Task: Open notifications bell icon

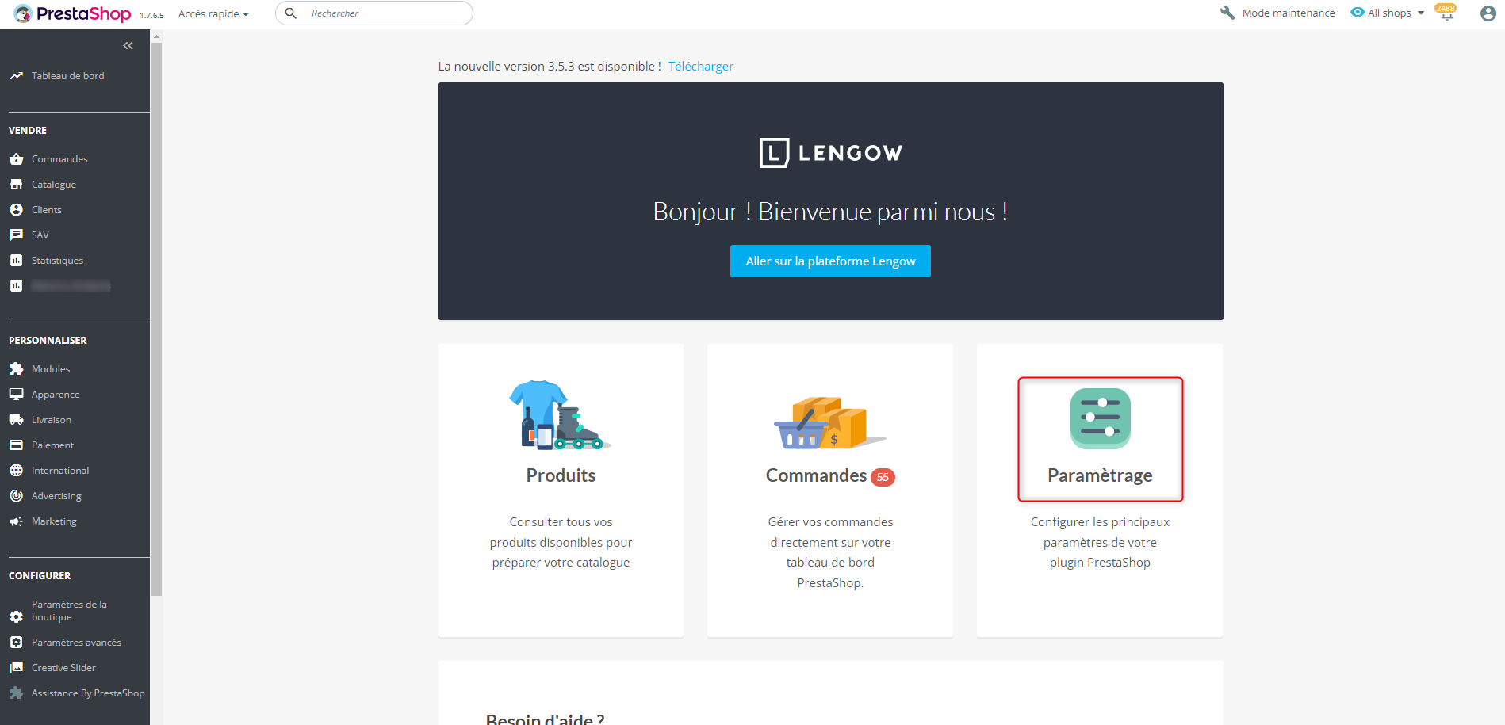Action: coord(1446,13)
